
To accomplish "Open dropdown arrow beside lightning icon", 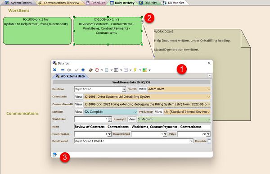I will 140,70.
